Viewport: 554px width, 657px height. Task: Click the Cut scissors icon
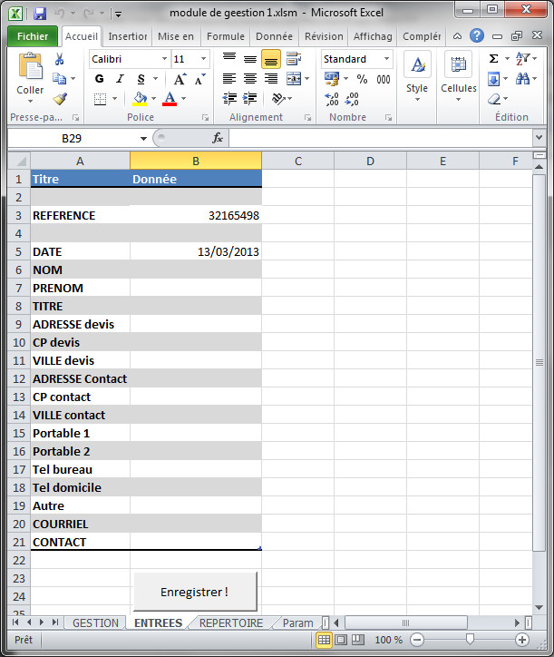coord(60,59)
